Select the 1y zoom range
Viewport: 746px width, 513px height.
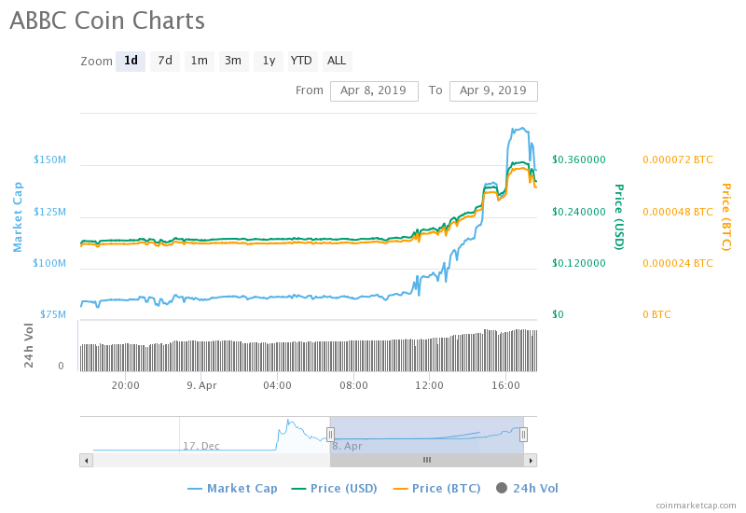point(268,61)
